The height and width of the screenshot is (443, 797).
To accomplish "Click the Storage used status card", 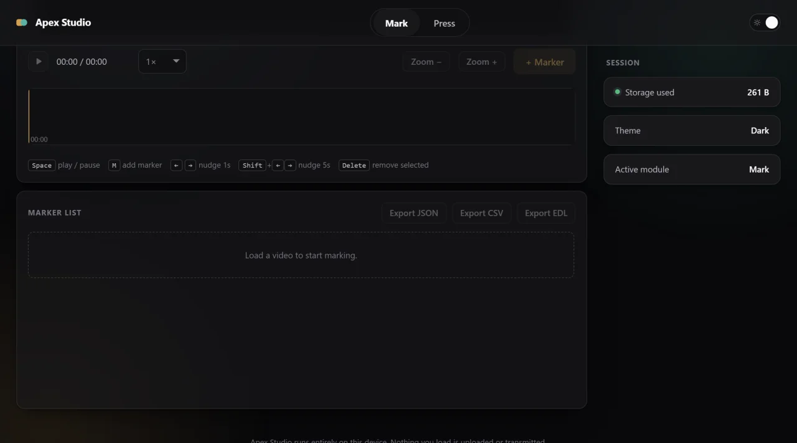I will click(x=692, y=92).
